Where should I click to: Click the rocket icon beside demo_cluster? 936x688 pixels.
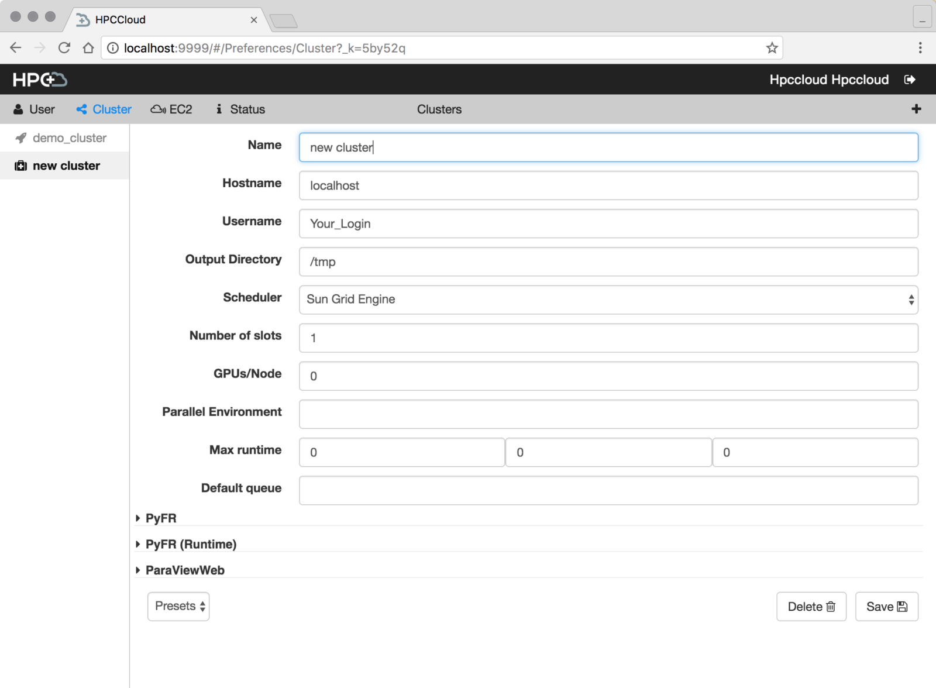point(21,137)
